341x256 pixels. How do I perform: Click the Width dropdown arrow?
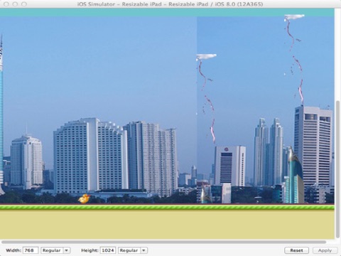(x=67, y=250)
